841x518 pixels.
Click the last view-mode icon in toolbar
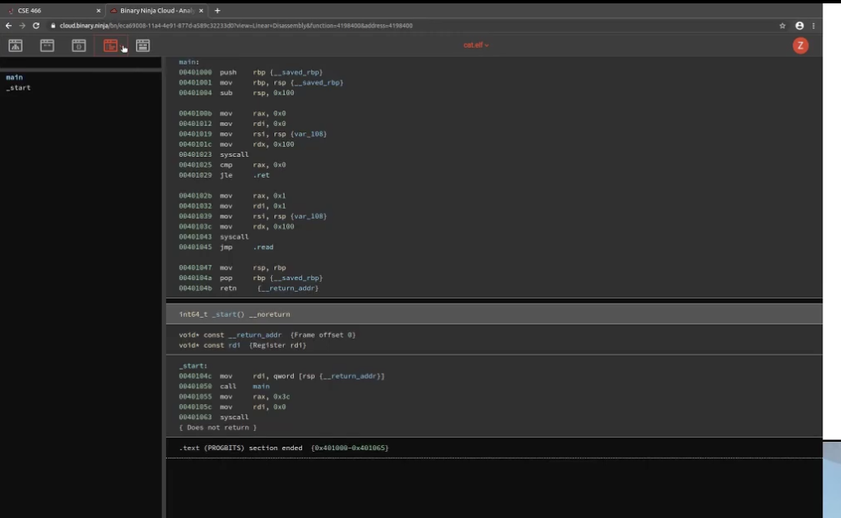(143, 45)
